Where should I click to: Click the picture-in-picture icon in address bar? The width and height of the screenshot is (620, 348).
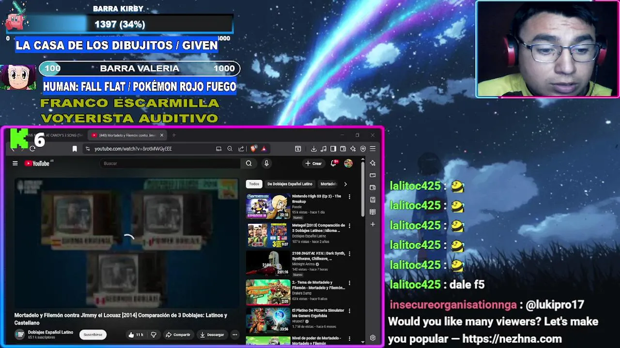point(218,149)
